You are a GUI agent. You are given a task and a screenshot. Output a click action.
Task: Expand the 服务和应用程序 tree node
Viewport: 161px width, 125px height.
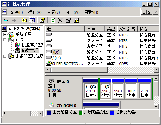pos(5,56)
